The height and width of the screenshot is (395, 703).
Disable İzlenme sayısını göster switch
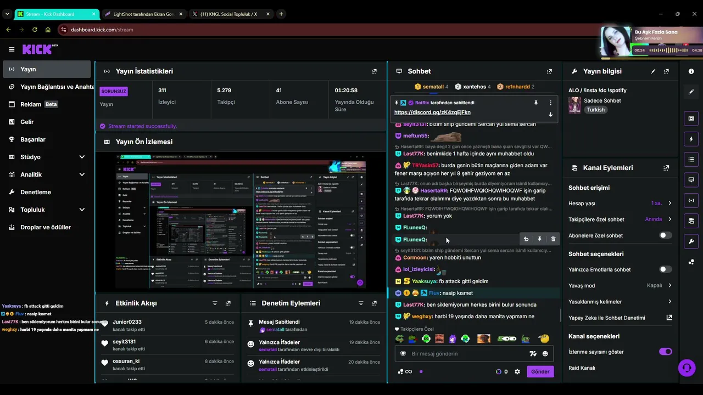click(665, 352)
